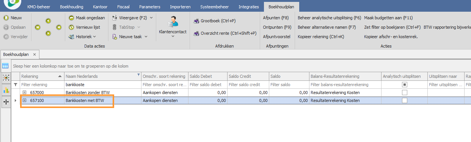Open the Fiscaal tab
Viewport: 471px width, 142px height.
123,7
